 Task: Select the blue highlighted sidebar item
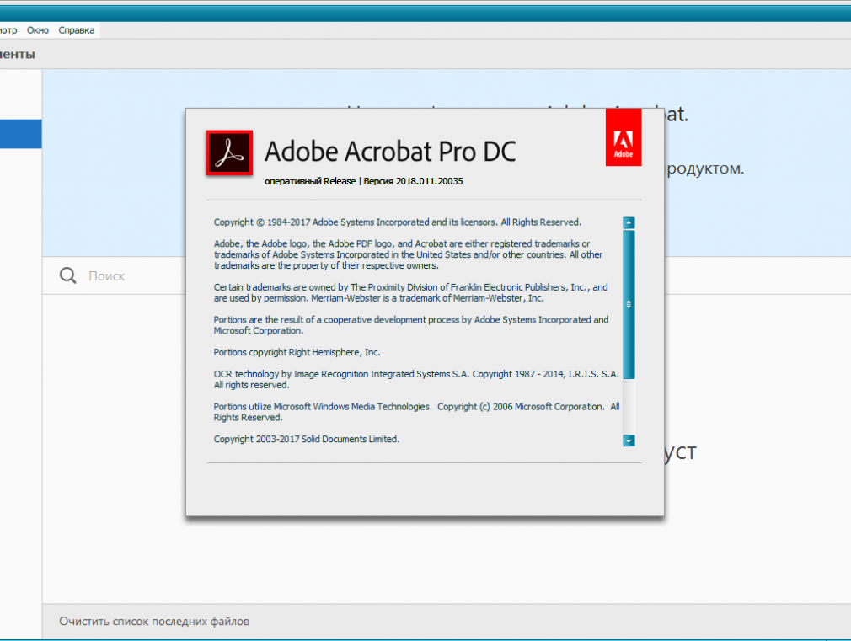click(20, 134)
